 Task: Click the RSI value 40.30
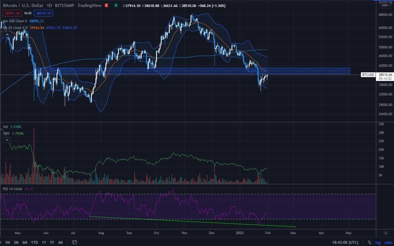(x=29, y=189)
